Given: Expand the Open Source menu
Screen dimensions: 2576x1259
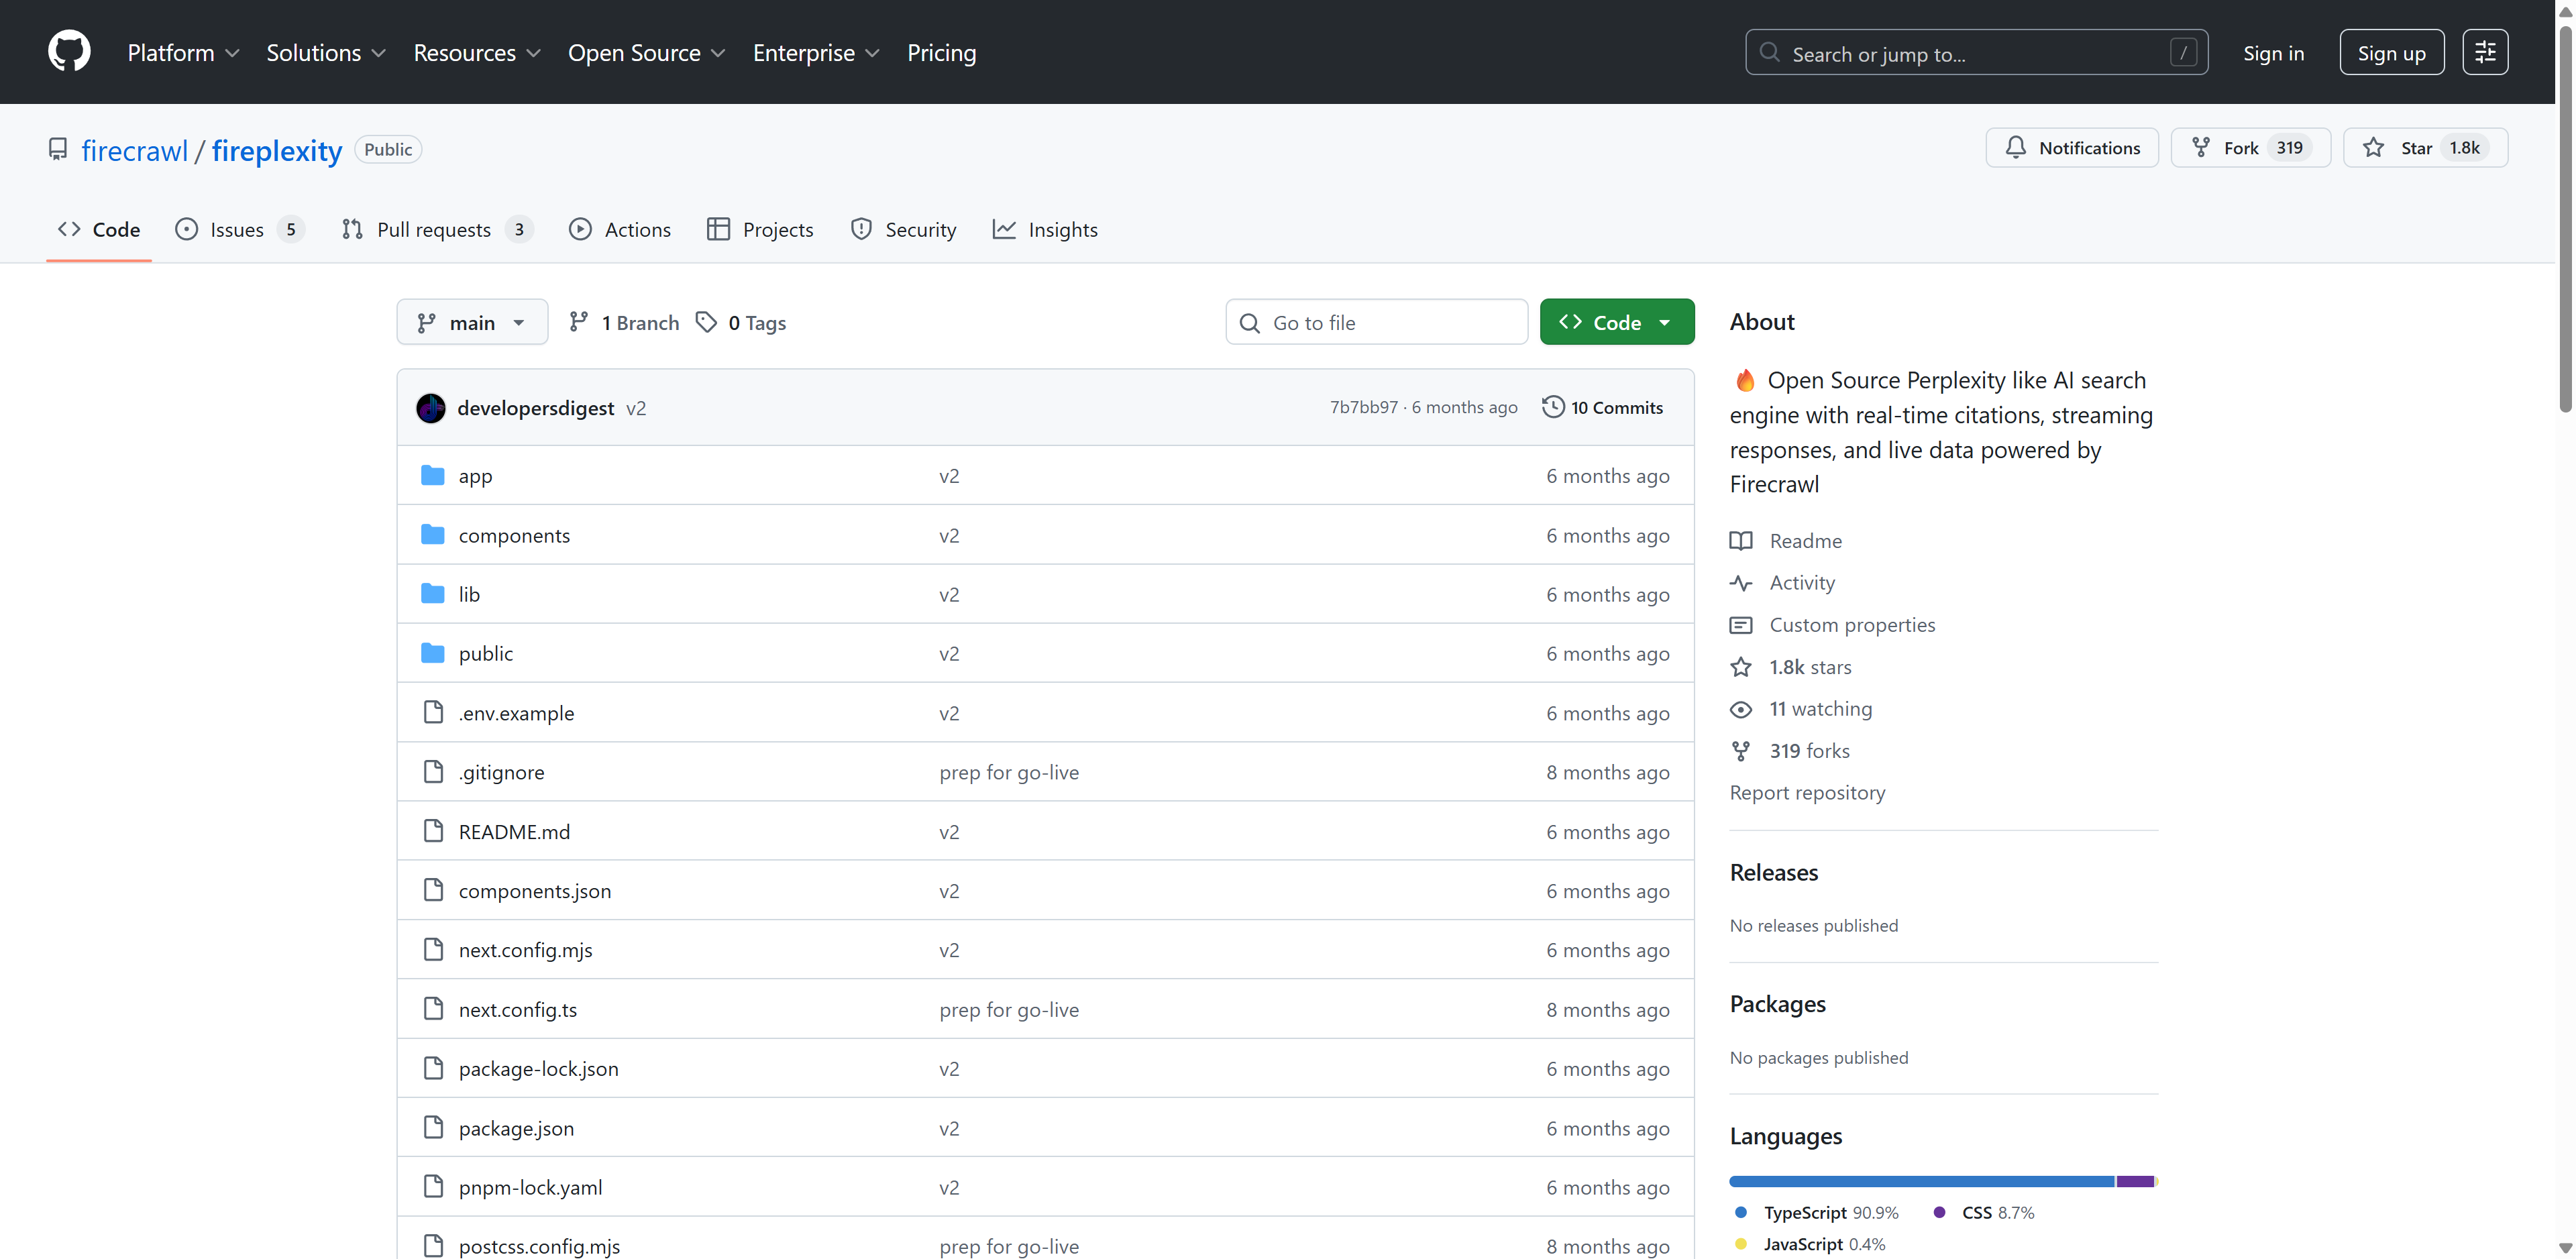Looking at the screenshot, I should tap(646, 53).
